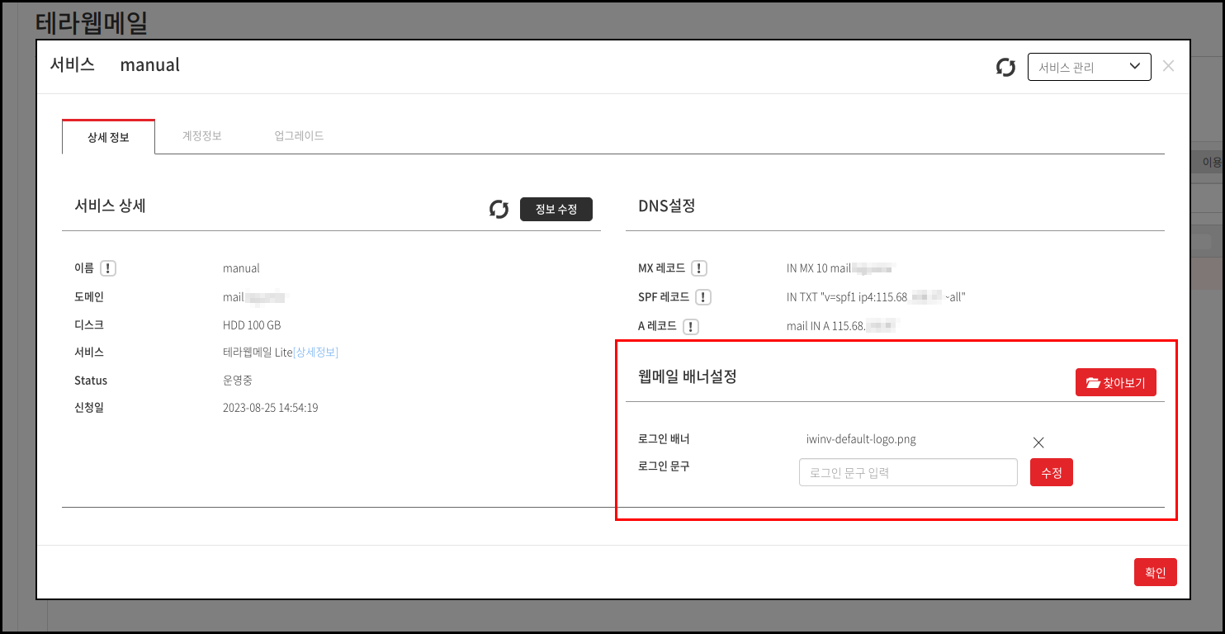
Task: Confirm with the 확인 button
Action: (1155, 572)
